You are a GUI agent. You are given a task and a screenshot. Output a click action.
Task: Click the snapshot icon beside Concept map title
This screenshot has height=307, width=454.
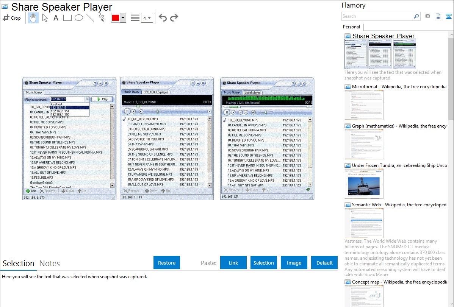[x=348, y=282]
